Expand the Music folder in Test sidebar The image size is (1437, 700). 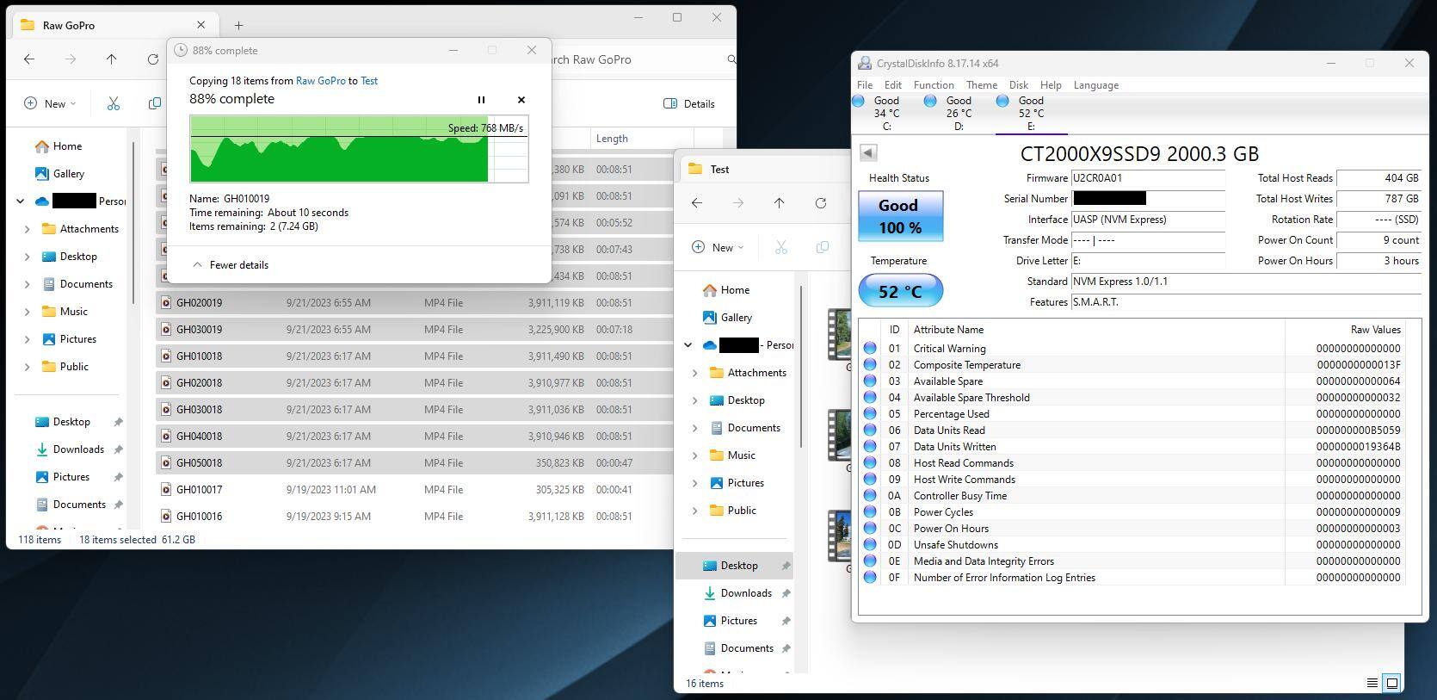pos(694,455)
